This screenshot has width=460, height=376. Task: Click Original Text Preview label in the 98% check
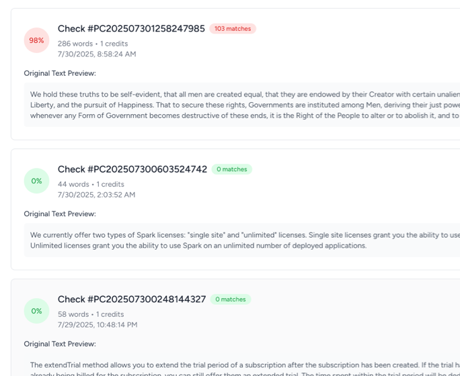pos(60,73)
